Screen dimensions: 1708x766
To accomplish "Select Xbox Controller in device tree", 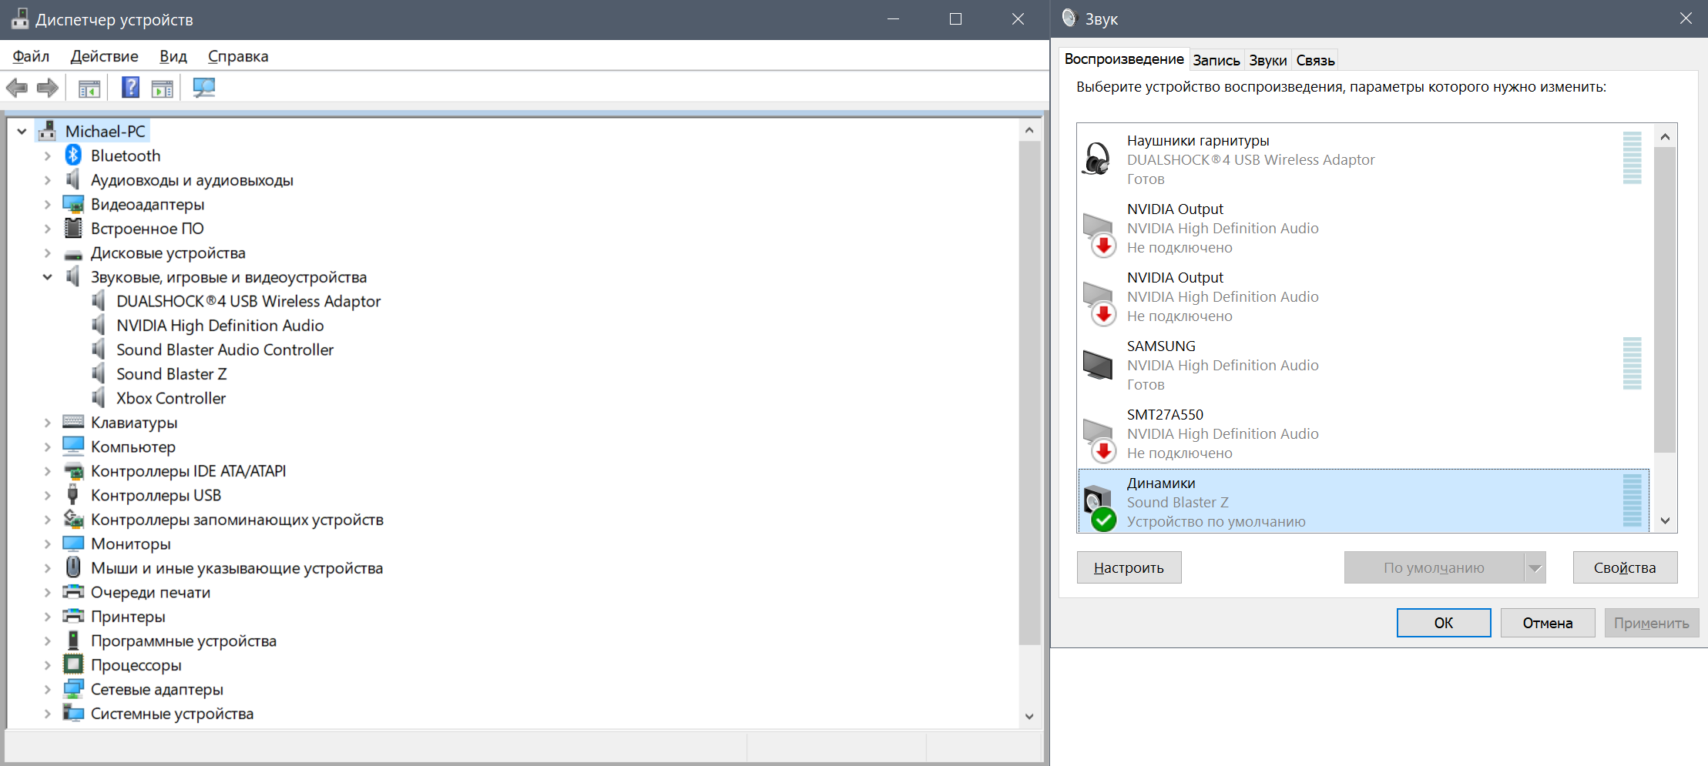I will pyautogui.click(x=171, y=398).
